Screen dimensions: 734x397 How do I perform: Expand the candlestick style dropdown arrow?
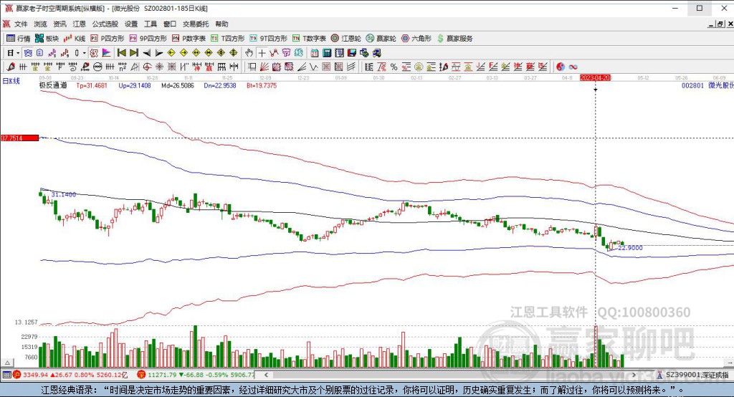click(85, 53)
